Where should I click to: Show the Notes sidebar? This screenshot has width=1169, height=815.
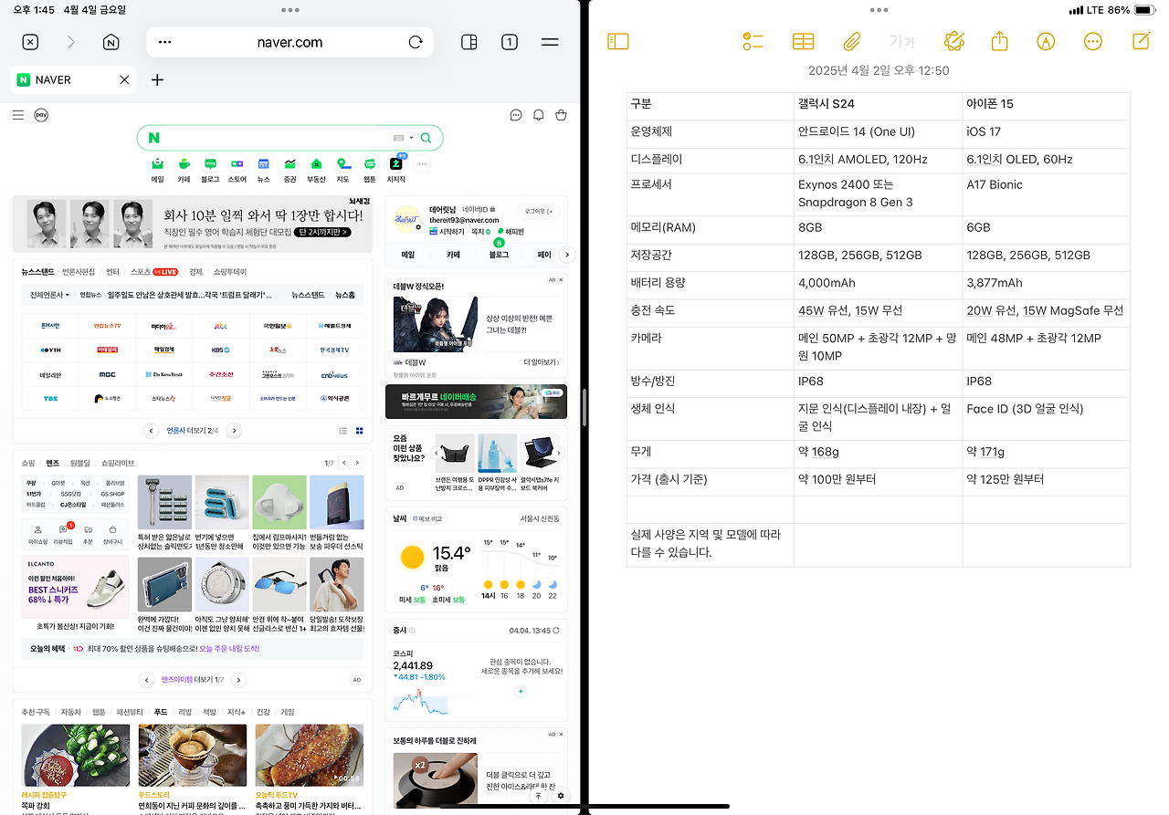point(618,41)
